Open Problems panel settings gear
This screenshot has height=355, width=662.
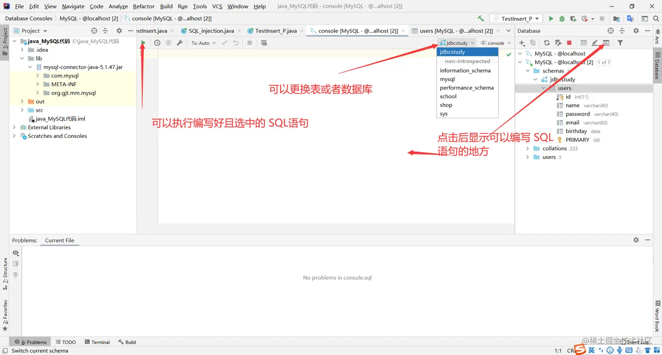click(636, 240)
